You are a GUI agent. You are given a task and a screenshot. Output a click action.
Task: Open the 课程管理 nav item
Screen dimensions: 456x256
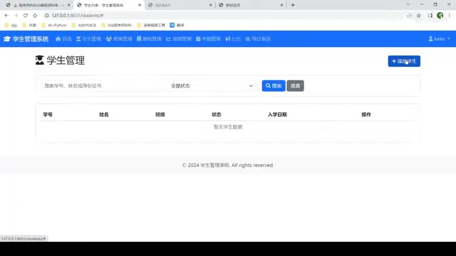click(x=149, y=39)
